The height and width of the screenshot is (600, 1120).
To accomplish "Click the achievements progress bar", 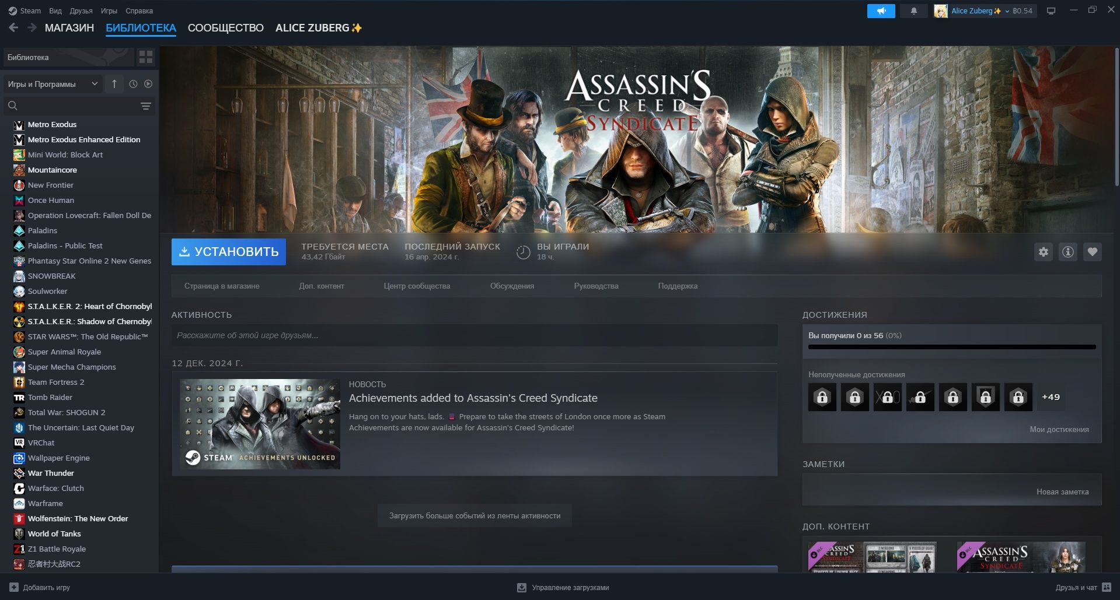I will (x=952, y=347).
